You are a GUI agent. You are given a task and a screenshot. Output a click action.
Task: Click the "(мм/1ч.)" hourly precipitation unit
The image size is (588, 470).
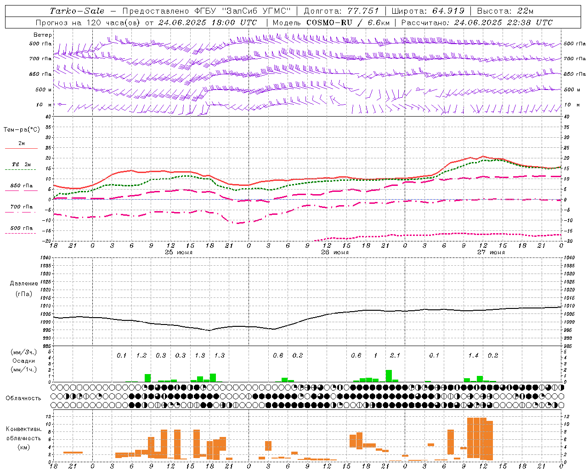24,369
